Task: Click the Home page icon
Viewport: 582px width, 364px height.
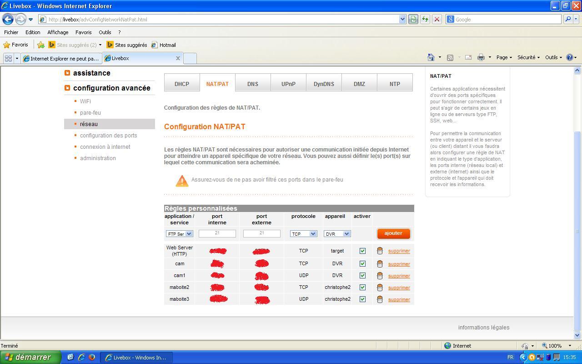Action: (x=431, y=57)
